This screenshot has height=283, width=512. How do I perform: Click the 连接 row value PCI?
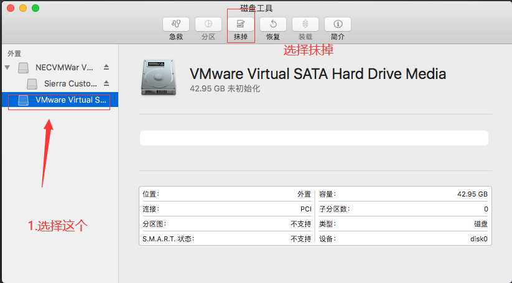305,209
